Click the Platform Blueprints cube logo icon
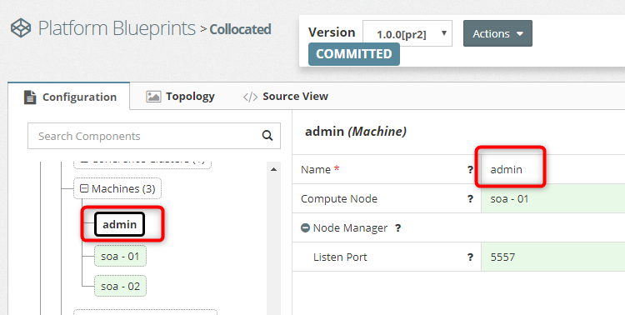Image resolution: width=625 pixels, height=315 pixels. [x=21, y=28]
